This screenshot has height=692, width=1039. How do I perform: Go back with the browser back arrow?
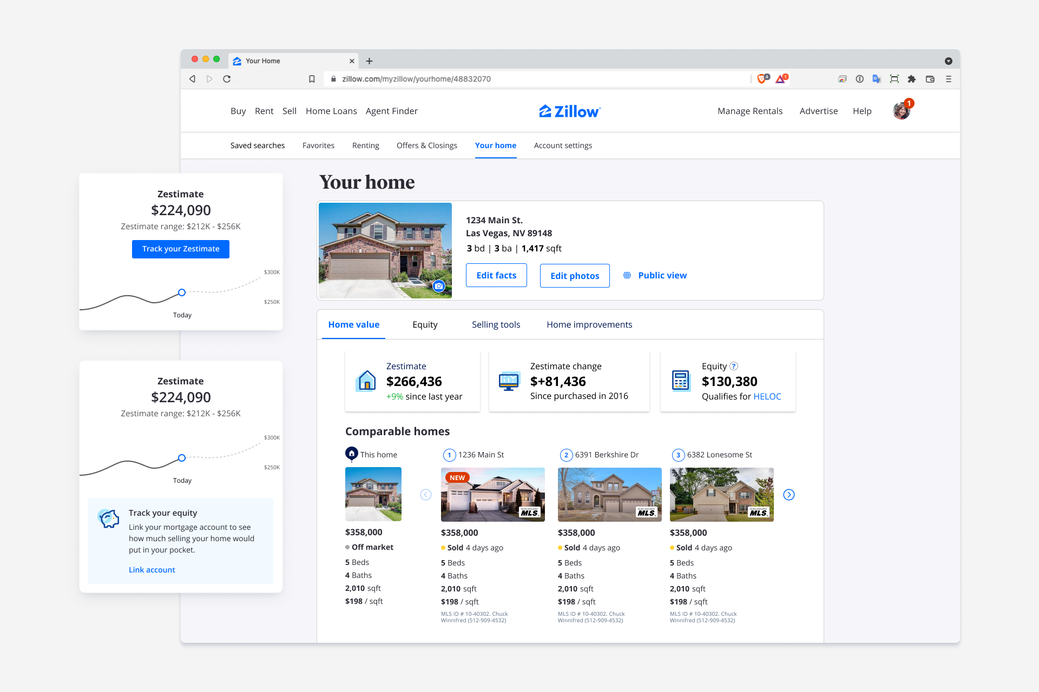[193, 79]
